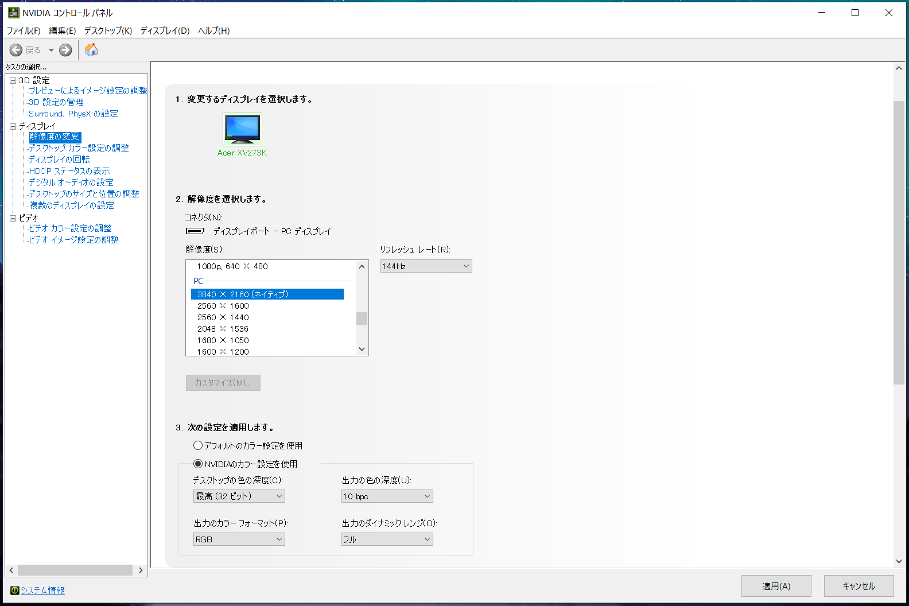This screenshot has width=909, height=606.
Task: Open the back history dropdown arrow
Action: point(51,50)
